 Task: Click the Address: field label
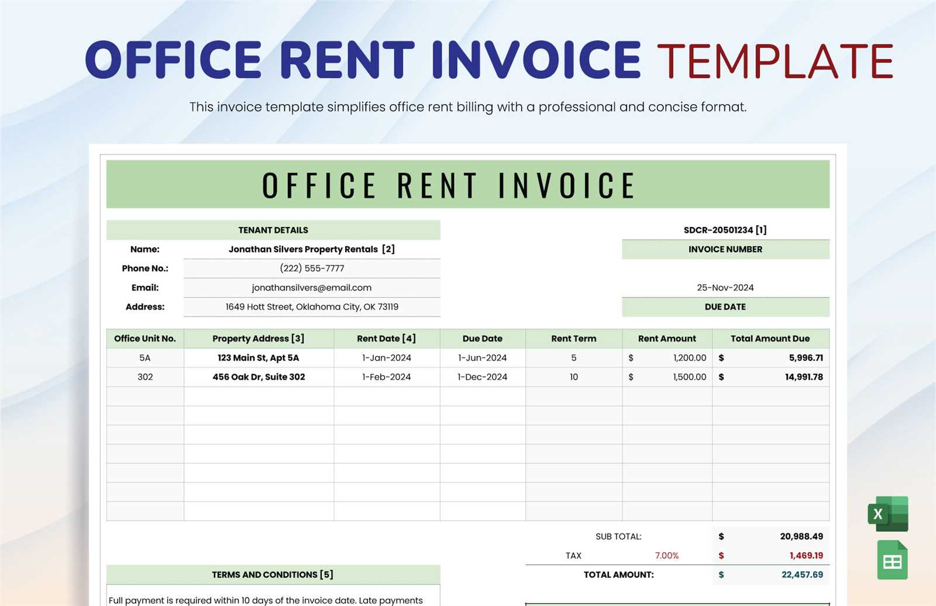(x=145, y=307)
